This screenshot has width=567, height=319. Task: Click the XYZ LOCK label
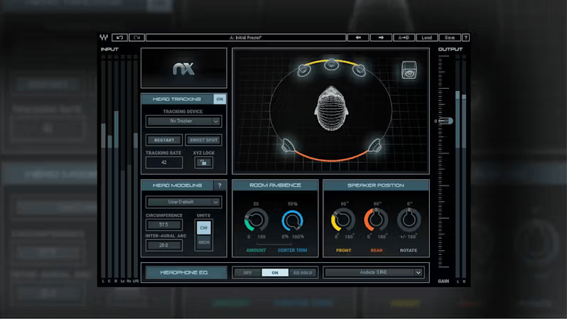pyautogui.click(x=204, y=153)
